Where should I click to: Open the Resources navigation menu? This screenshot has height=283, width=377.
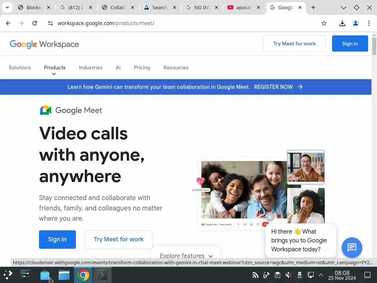click(176, 67)
